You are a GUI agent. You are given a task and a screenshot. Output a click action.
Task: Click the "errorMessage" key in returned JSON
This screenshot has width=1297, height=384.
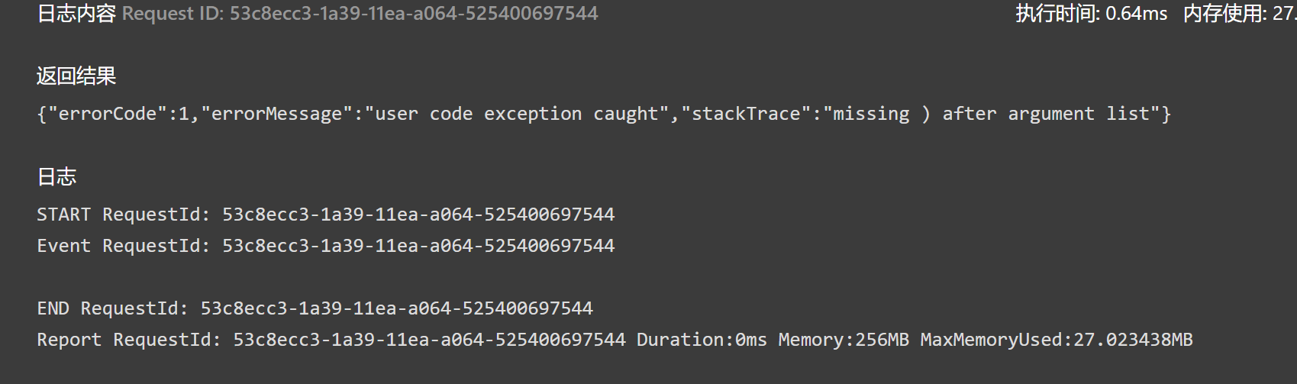tap(276, 114)
